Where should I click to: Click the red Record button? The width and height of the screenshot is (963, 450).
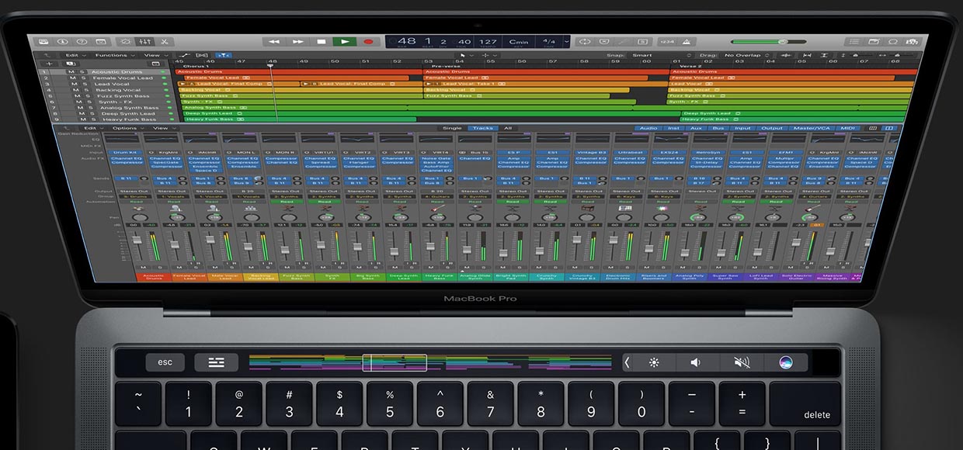tap(368, 42)
